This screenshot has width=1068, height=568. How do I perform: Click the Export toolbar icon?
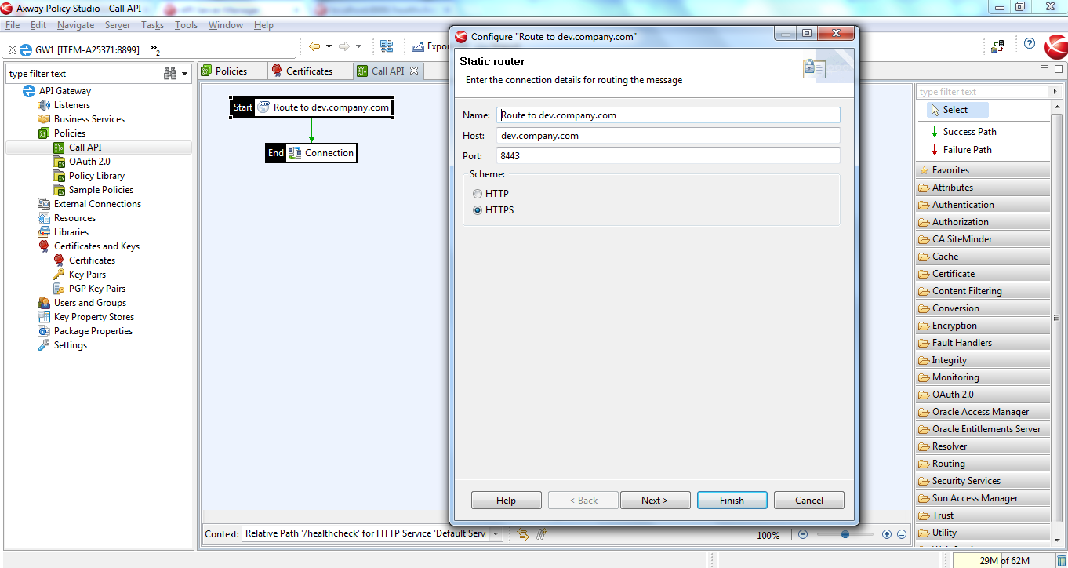(x=418, y=46)
